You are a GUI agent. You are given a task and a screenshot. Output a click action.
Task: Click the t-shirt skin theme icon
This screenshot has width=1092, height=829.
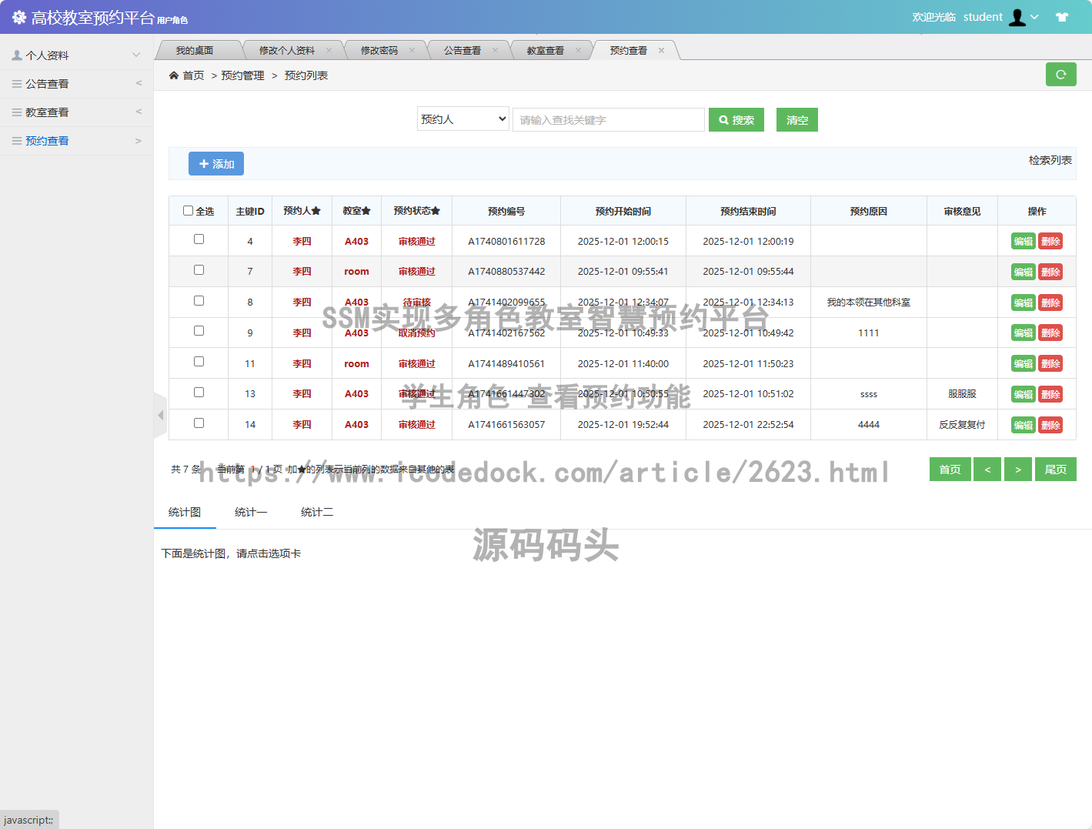click(1062, 17)
